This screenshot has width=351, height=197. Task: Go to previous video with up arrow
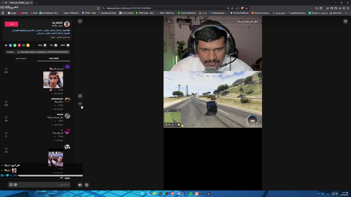tap(80, 96)
